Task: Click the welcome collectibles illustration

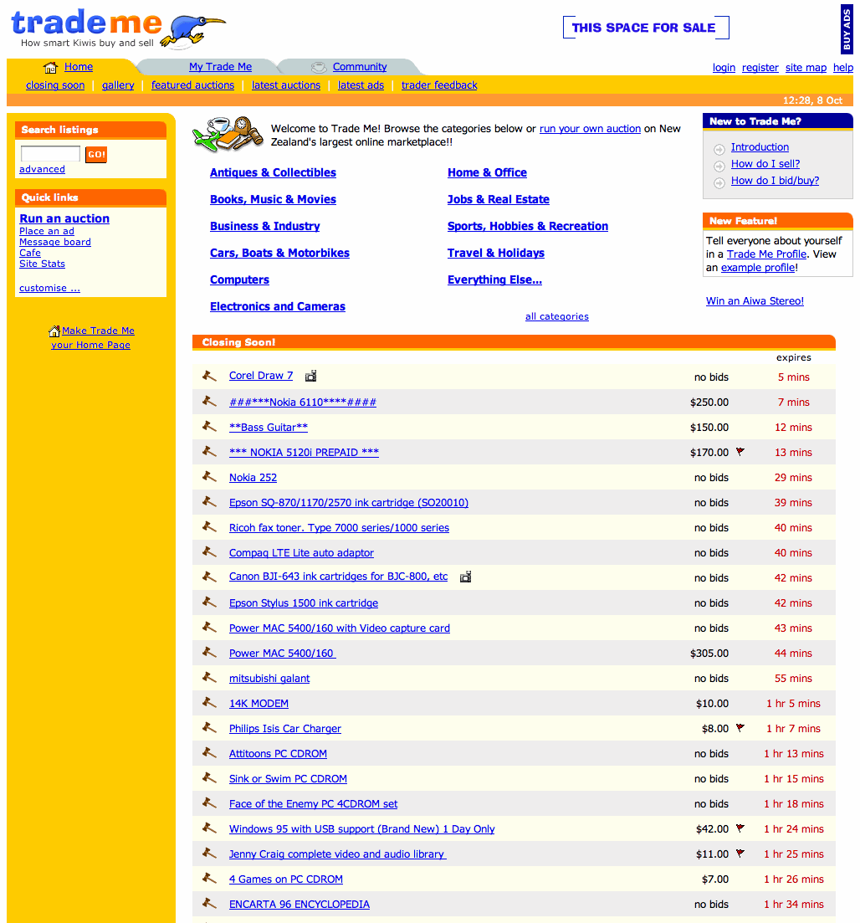Action: tap(228, 134)
